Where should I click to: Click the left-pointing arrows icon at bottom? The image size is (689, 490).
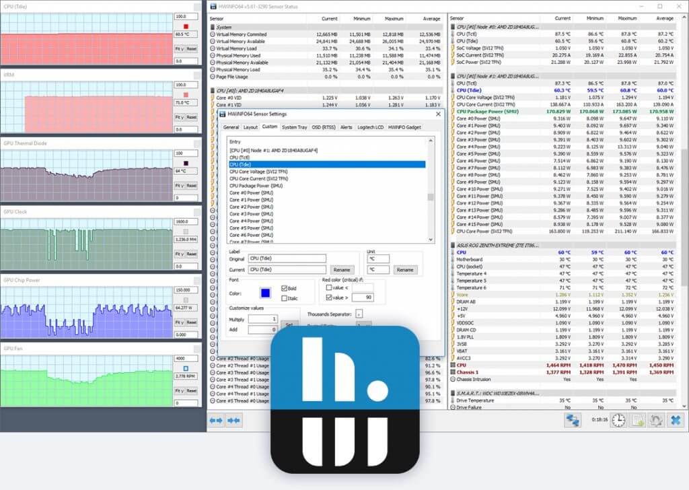215,421
